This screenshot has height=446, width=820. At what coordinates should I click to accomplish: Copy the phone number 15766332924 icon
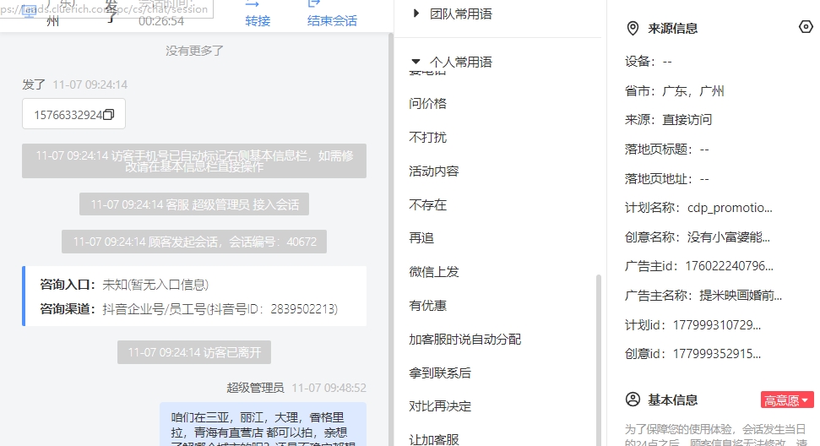pyautogui.click(x=109, y=115)
